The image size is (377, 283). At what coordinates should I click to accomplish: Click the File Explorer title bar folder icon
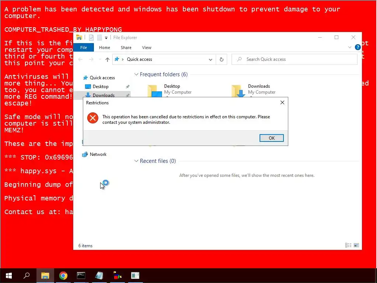pos(79,37)
